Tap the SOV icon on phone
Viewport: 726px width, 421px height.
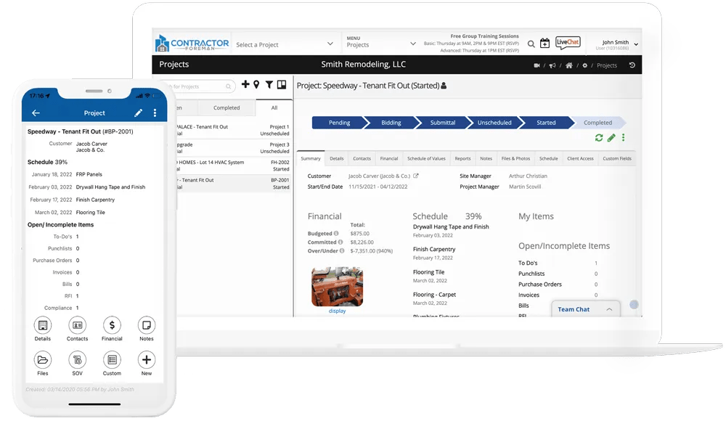78,360
